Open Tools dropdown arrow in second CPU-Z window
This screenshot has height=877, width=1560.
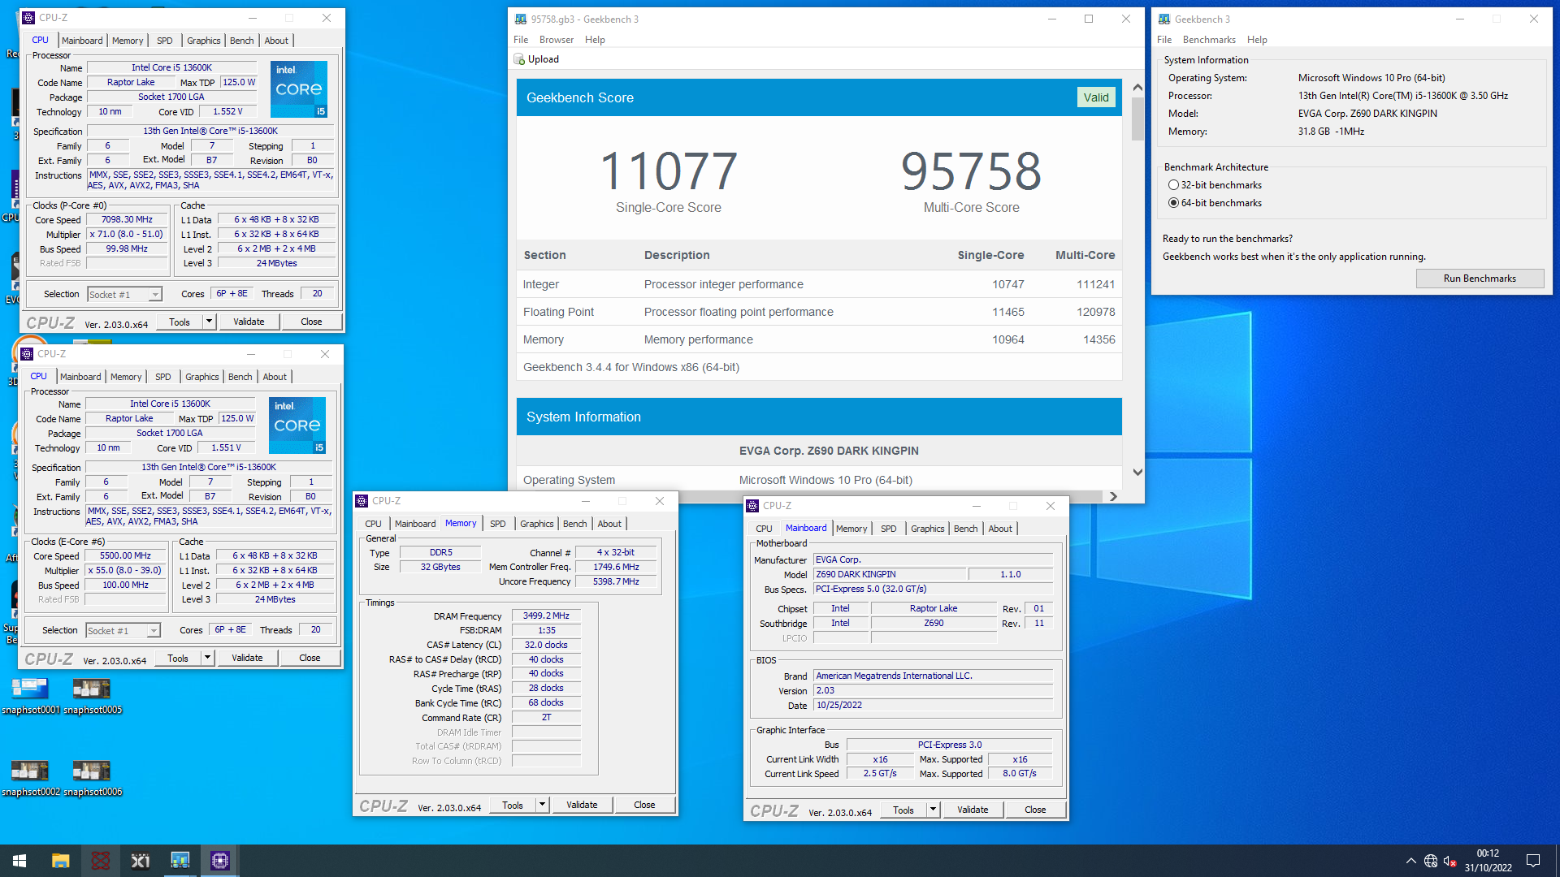(207, 658)
